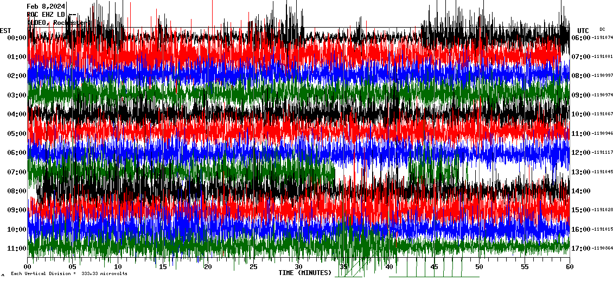Screen dimensions: 613x281
Task: Select DC offset value -1191028
Action: (x=602, y=210)
